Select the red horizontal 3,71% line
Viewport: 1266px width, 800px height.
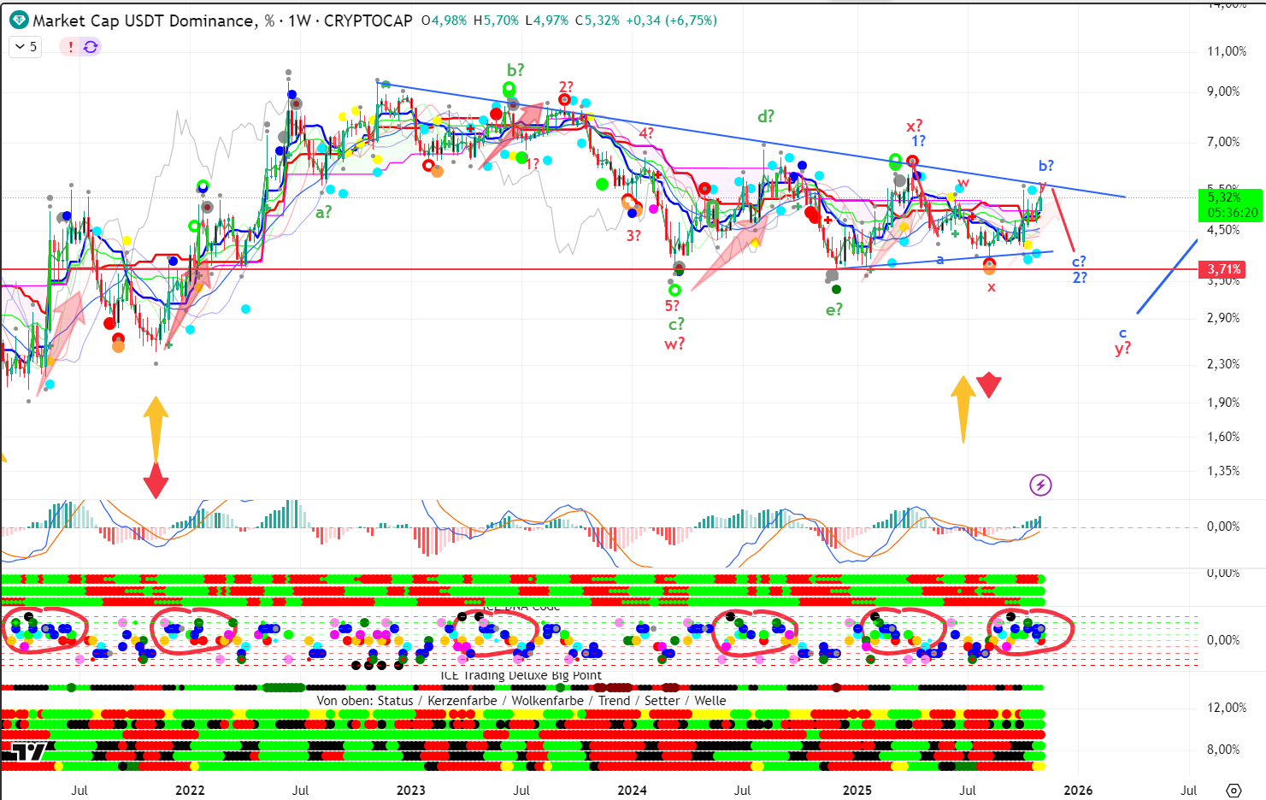pyautogui.click(x=513, y=269)
